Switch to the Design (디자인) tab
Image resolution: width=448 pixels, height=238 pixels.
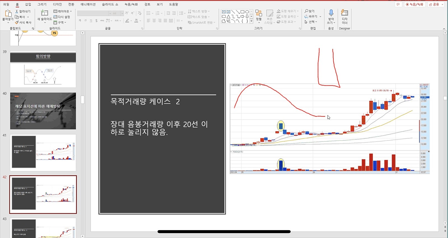click(x=57, y=4)
